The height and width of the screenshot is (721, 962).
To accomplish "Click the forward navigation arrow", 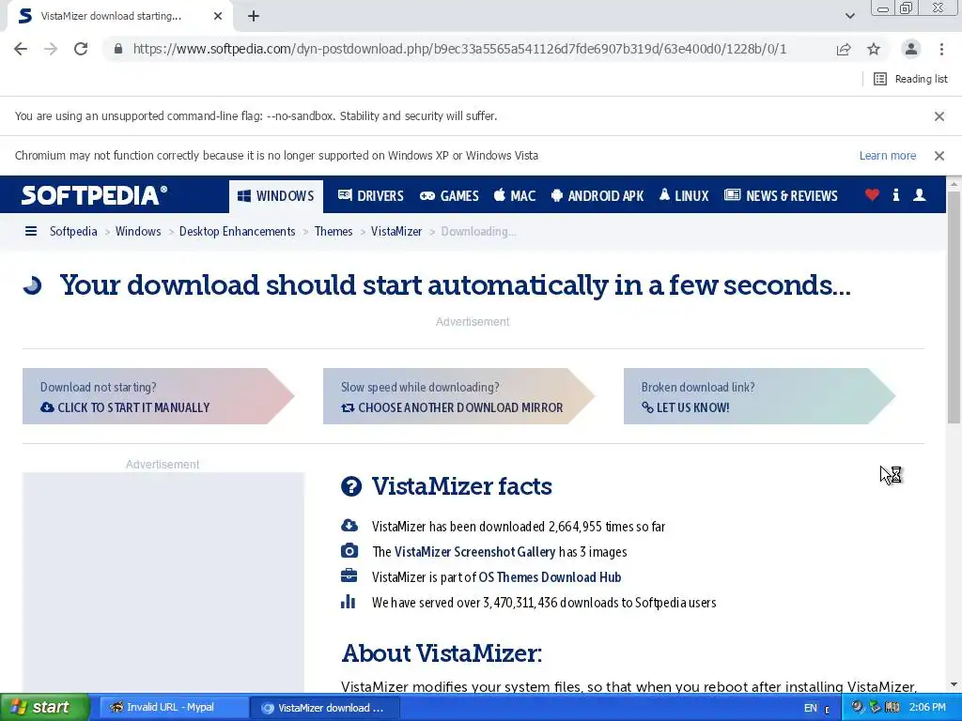I will tap(51, 49).
